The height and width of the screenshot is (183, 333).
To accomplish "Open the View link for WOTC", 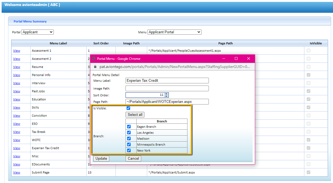I will (x=17, y=140).
